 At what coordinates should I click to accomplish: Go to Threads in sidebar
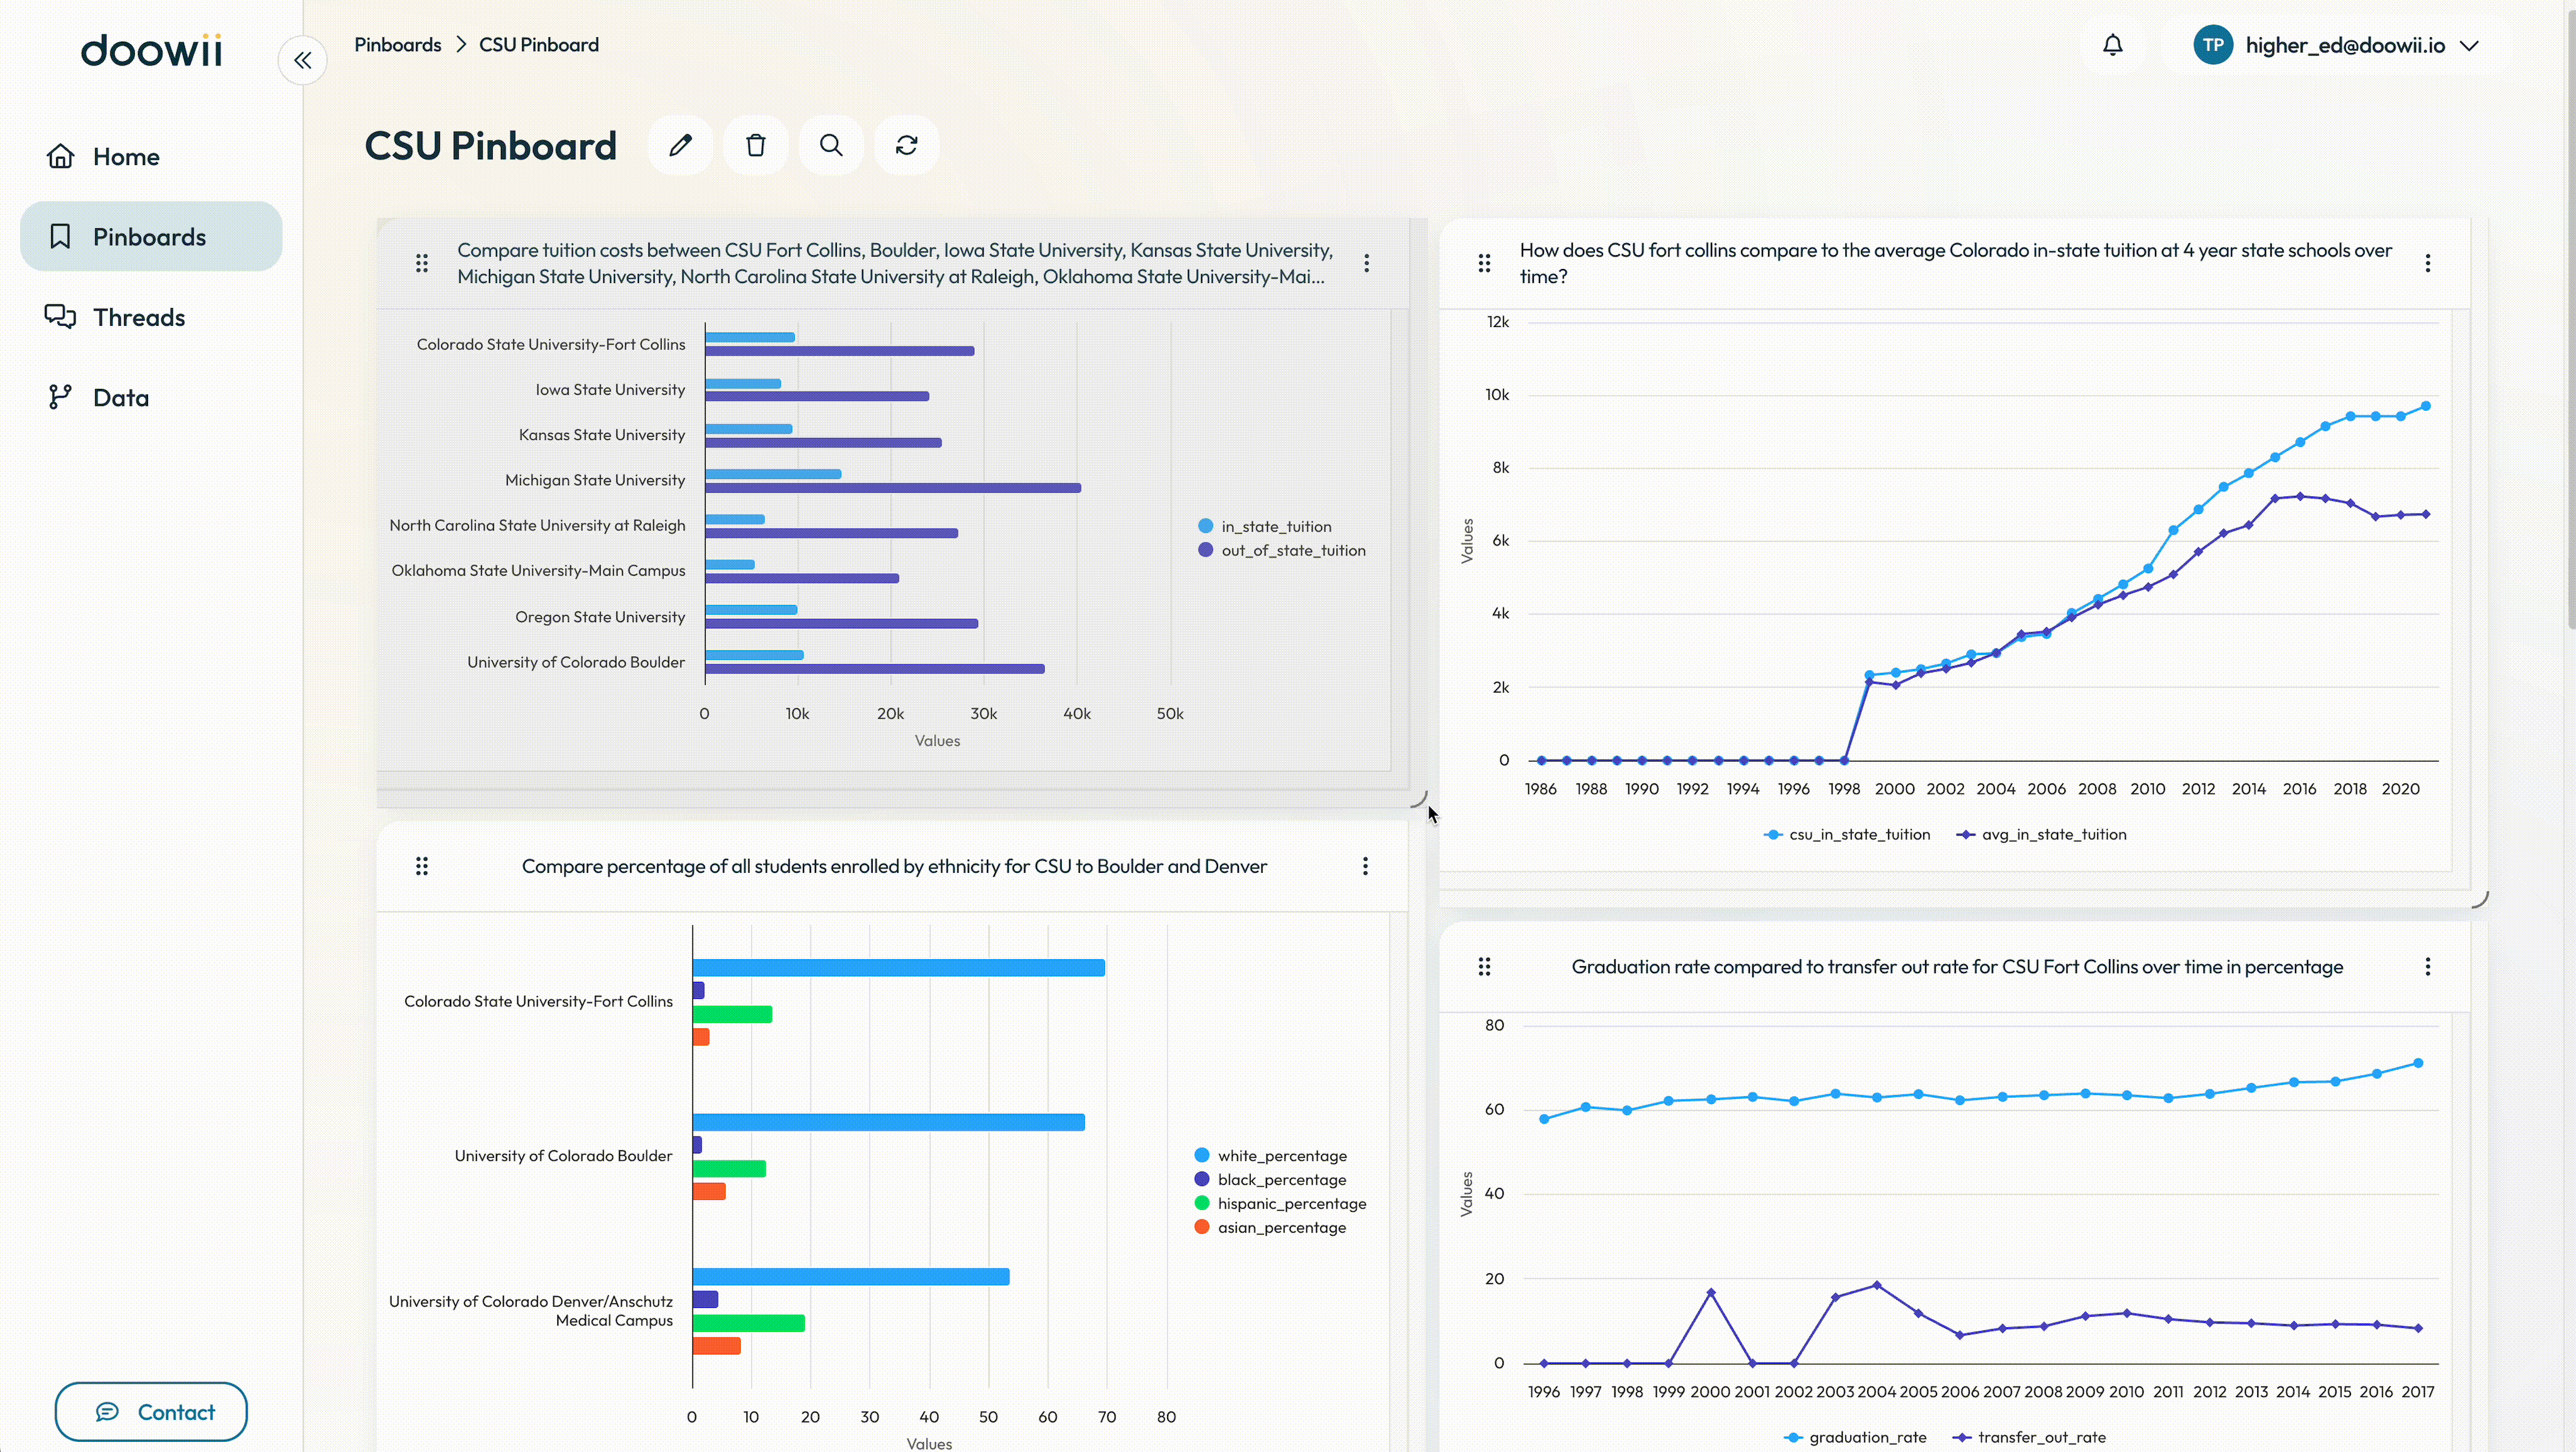(x=138, y=318)
